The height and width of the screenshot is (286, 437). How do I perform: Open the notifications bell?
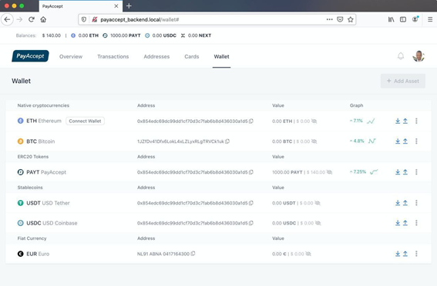tap(401, 56)
